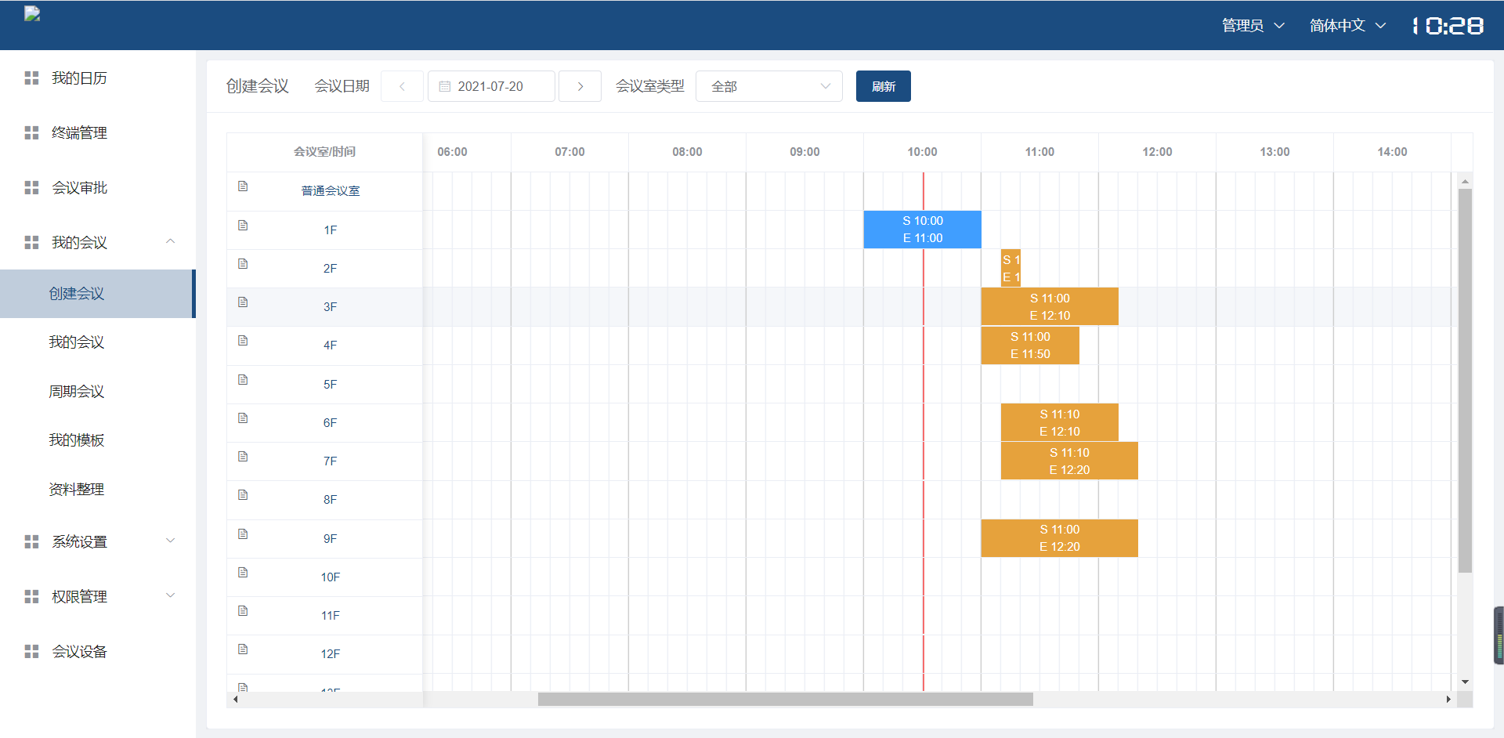Click the grid icon beside 我的日历
The image size is (1504, 738).
click(x=31, y=78)
